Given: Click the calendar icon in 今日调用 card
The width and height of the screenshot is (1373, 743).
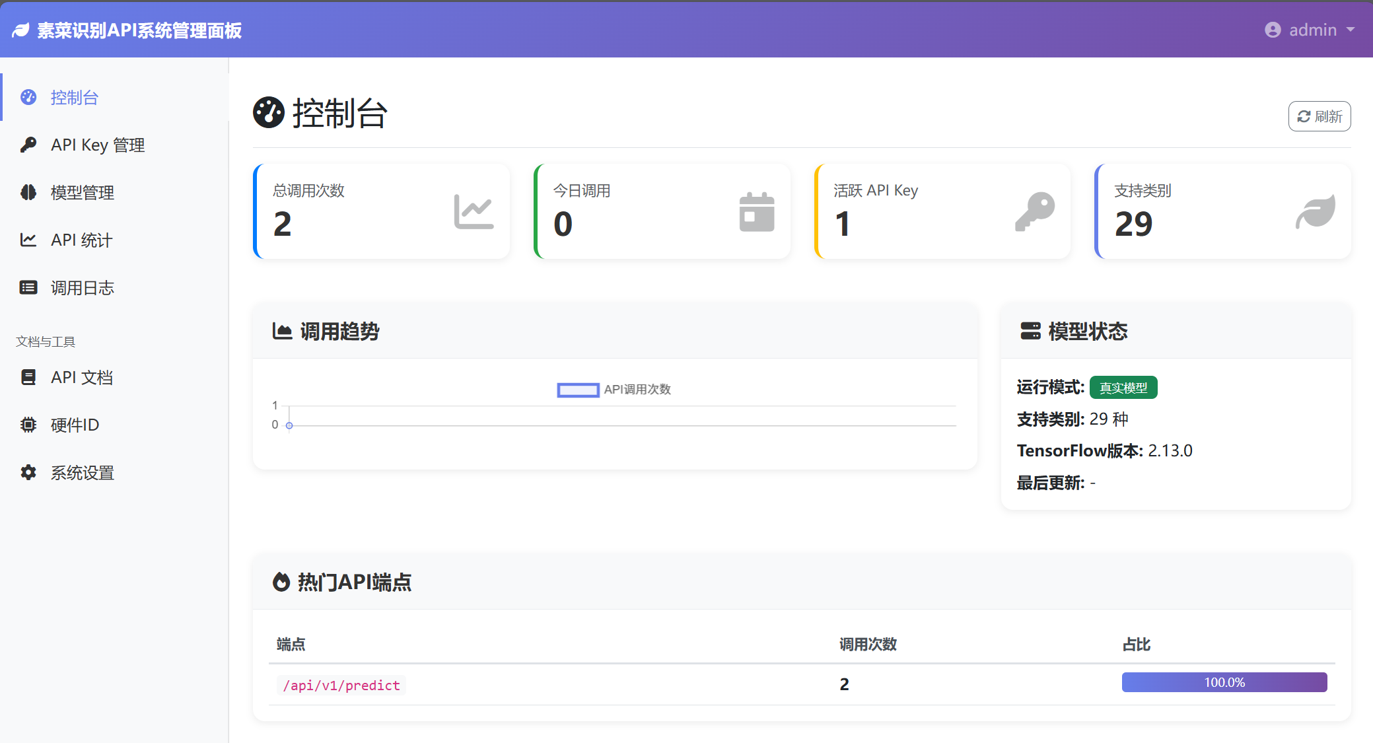Looking at the screenshot, I should click(756, 212).
